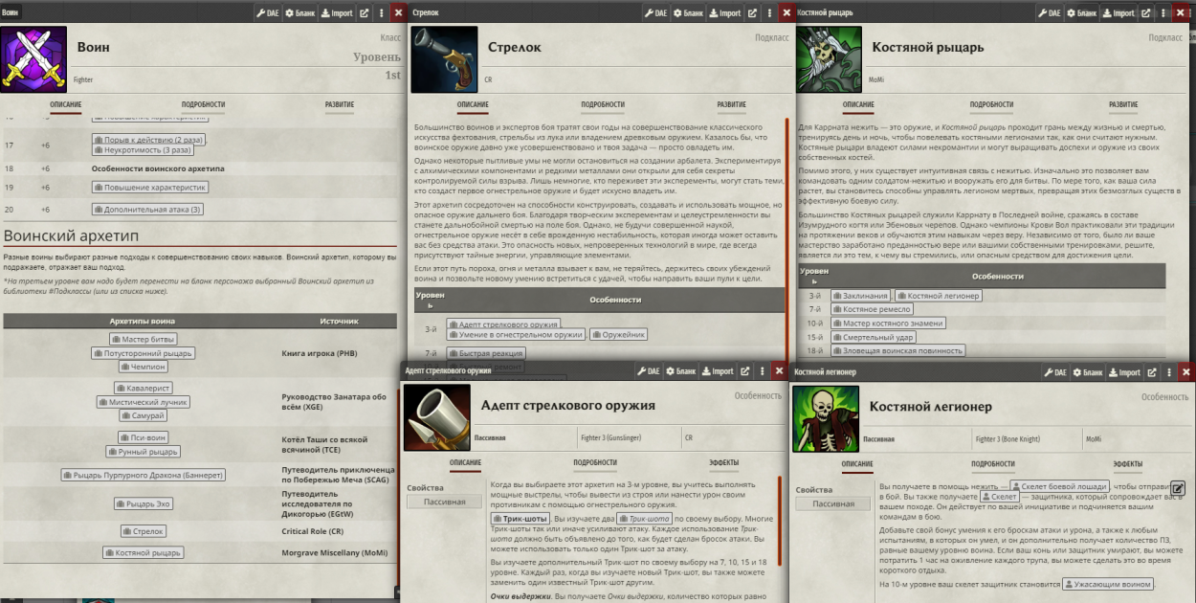
Task: Open Бланк sheet settings in Стрелок window
Action: coord(685,12)
